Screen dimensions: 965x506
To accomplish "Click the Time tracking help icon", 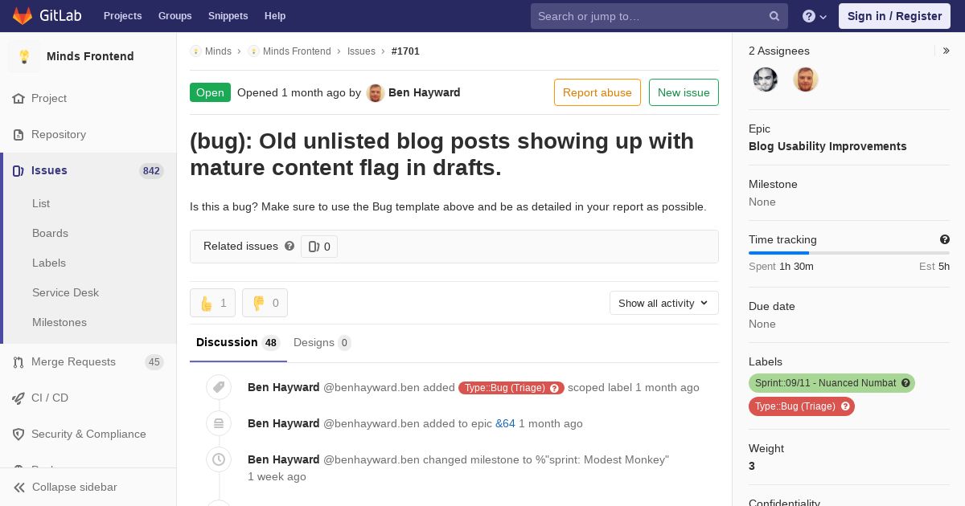I will coord(945,239).
